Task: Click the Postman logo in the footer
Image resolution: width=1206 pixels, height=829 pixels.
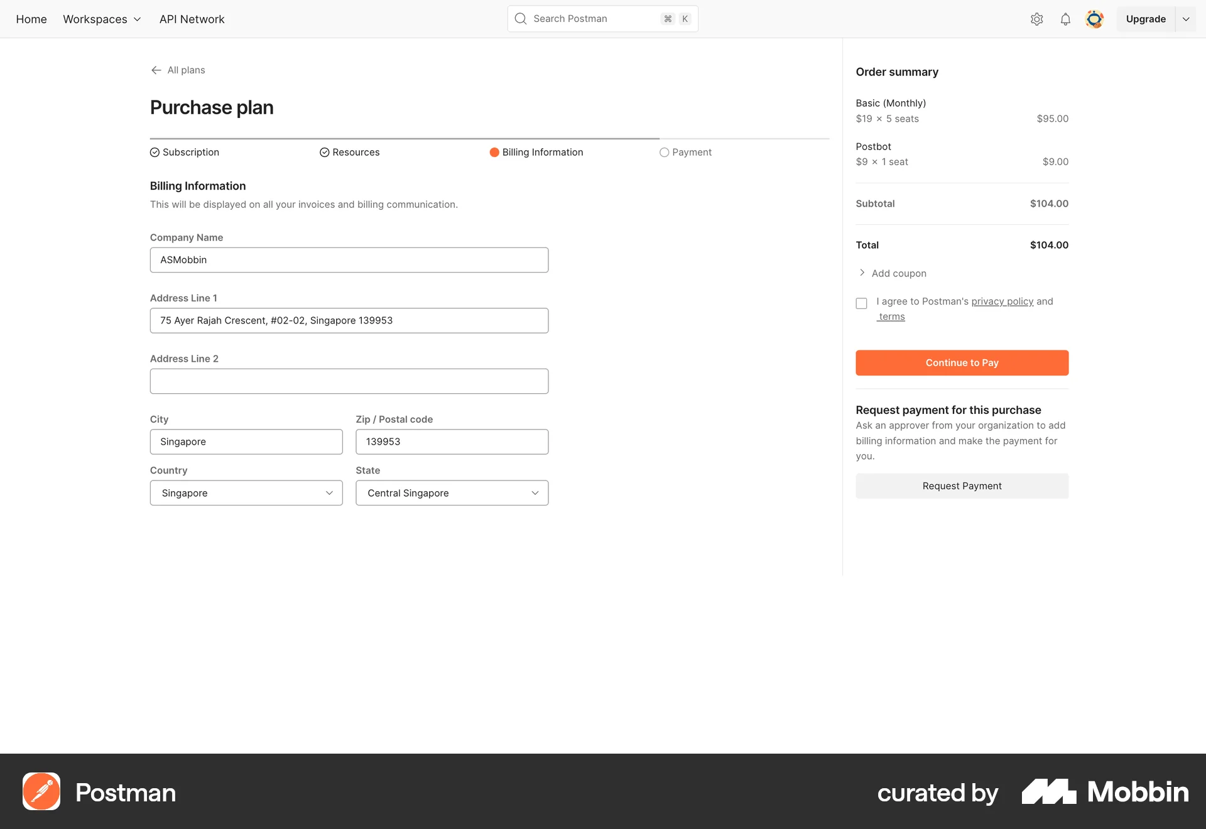Action: click(41, 791)
